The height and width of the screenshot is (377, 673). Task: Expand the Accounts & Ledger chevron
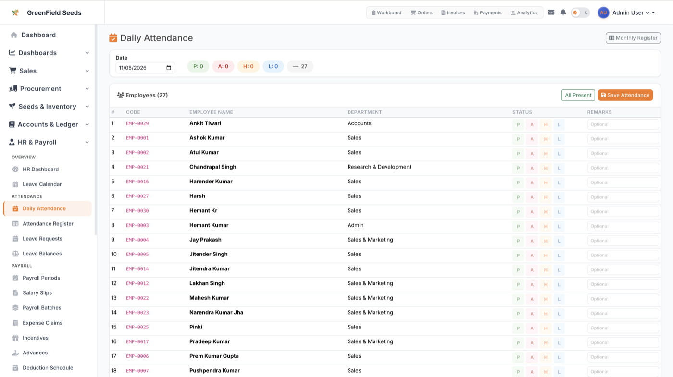(87, 124)
